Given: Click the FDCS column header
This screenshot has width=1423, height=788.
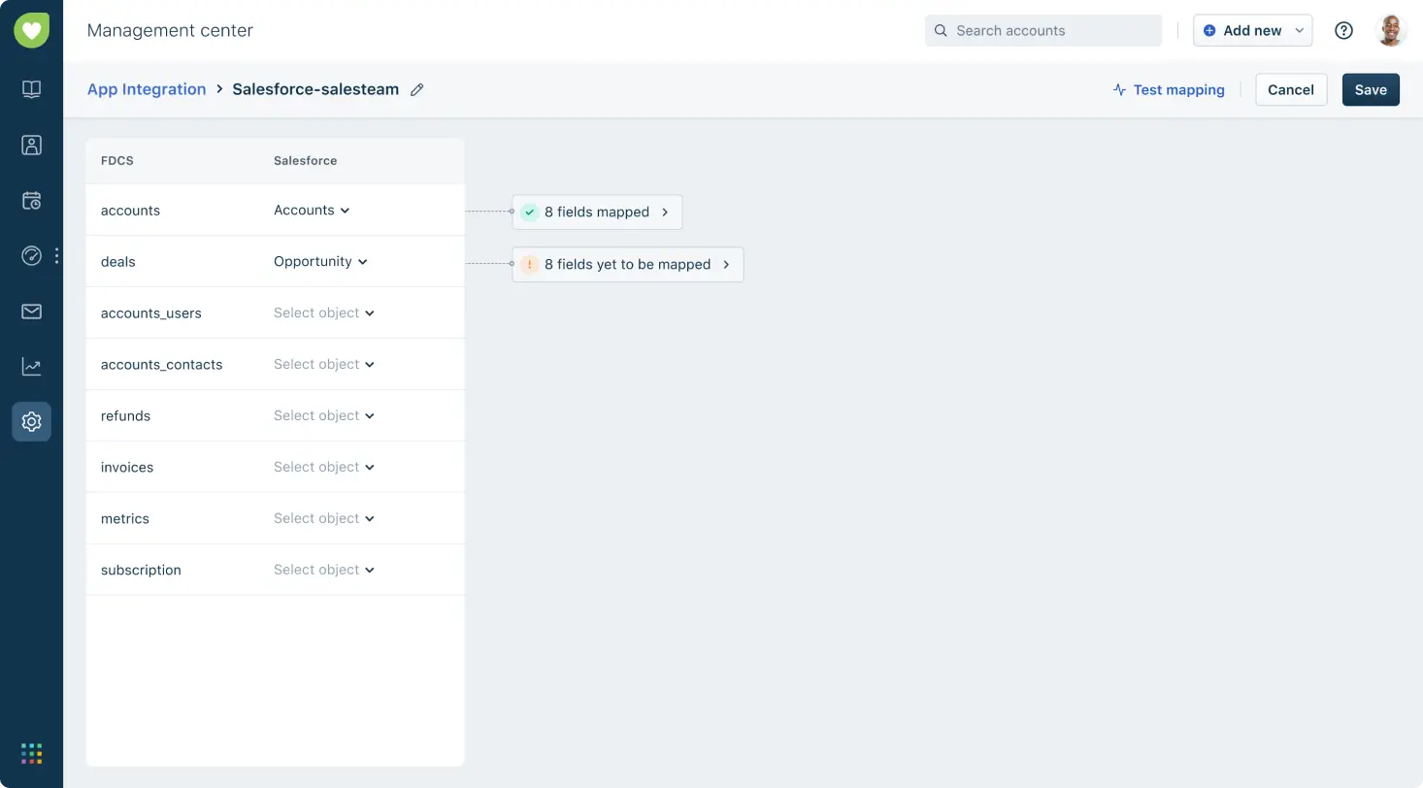Looking at the screenshot, I should click(x=117, y=160).
